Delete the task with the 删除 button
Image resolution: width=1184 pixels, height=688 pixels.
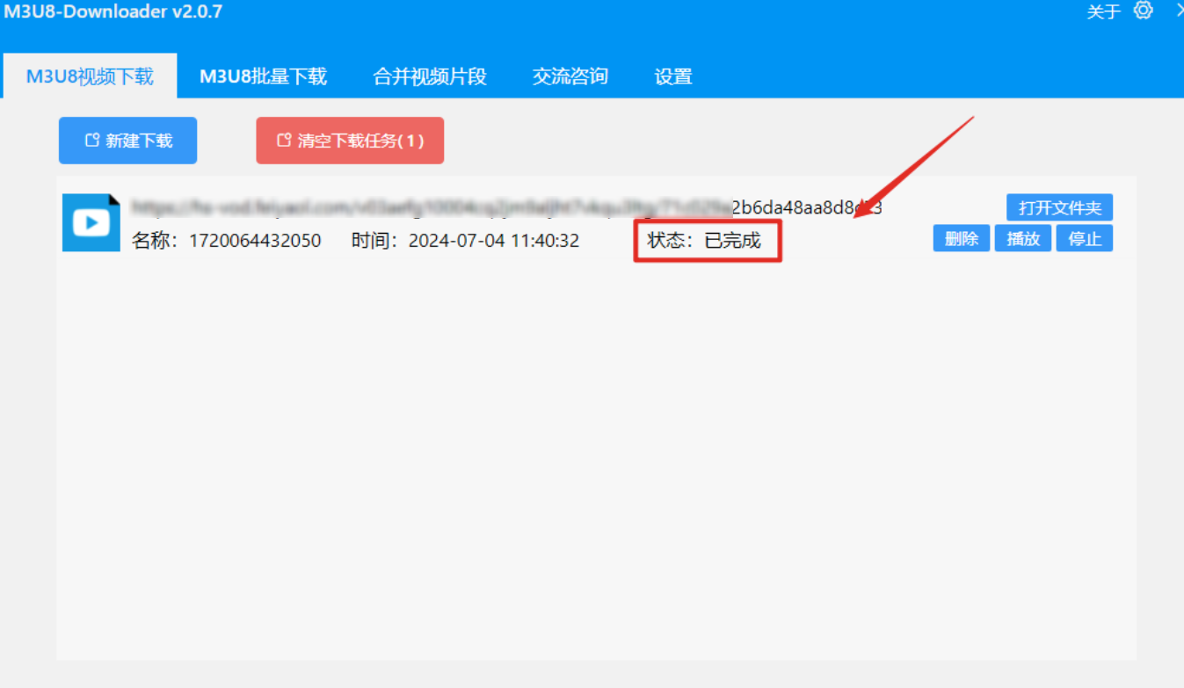[962, 238]
